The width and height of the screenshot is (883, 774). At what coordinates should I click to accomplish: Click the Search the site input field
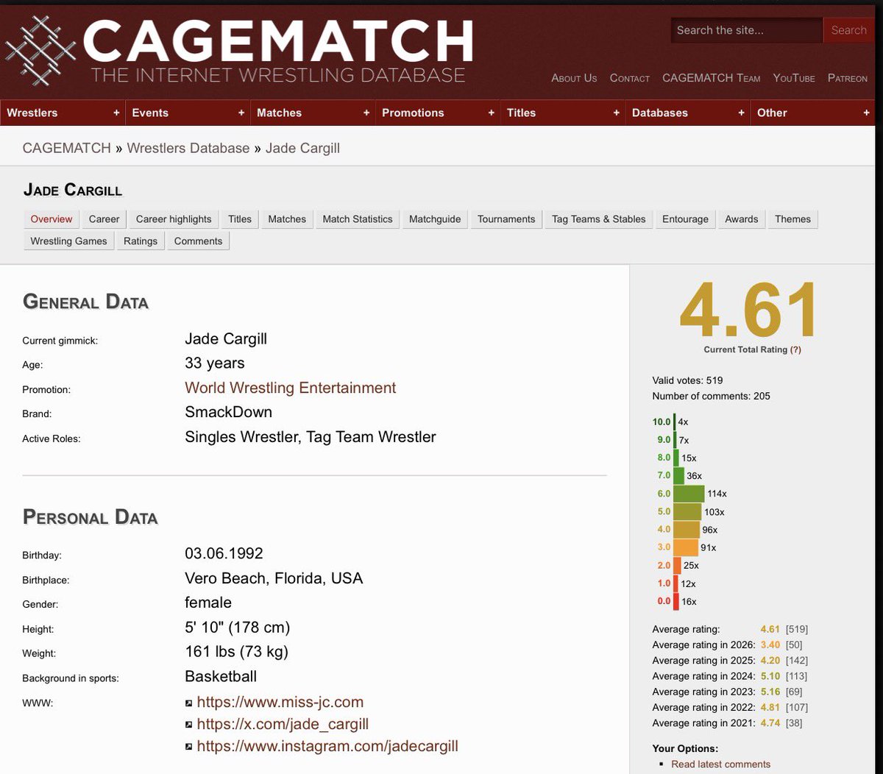[746, 30]
